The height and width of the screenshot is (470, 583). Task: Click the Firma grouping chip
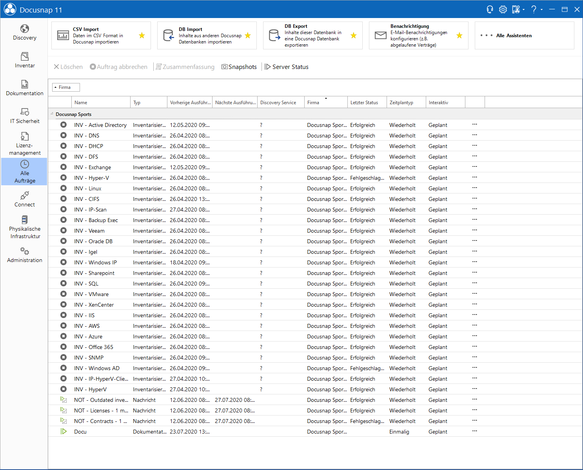66,87
